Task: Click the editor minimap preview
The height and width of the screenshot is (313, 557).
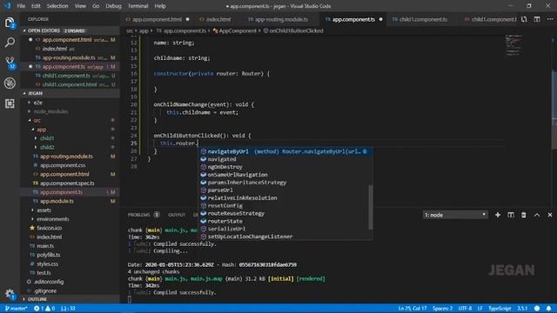Action: coord(513,45)
